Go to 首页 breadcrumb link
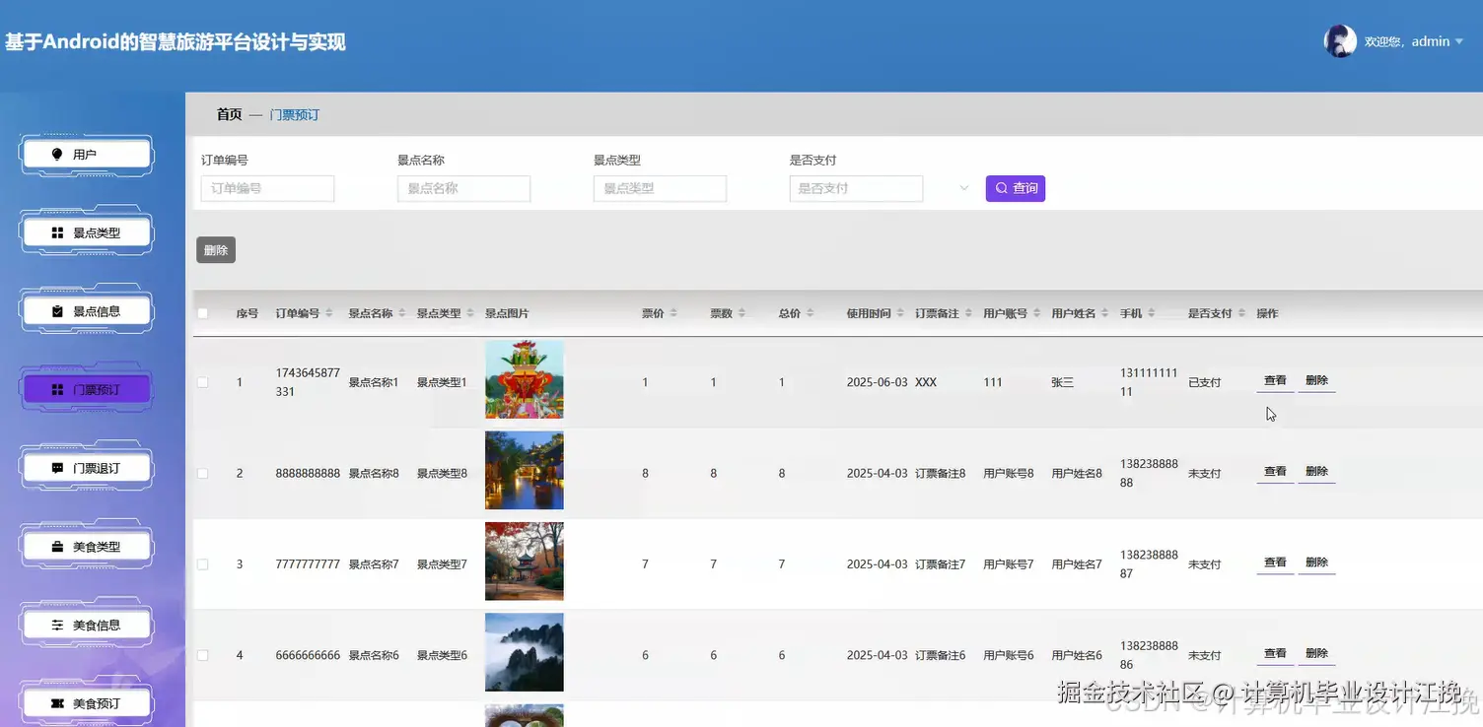 (228, 114)
